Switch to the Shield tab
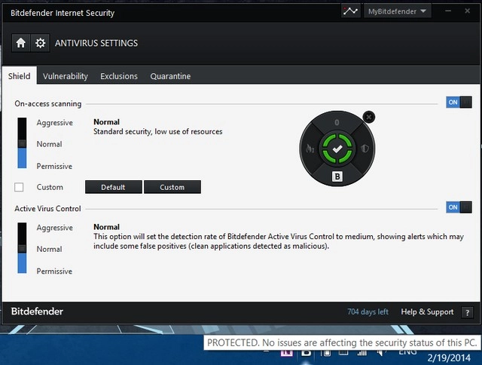 pyautogui.click(x=20, y=76)
